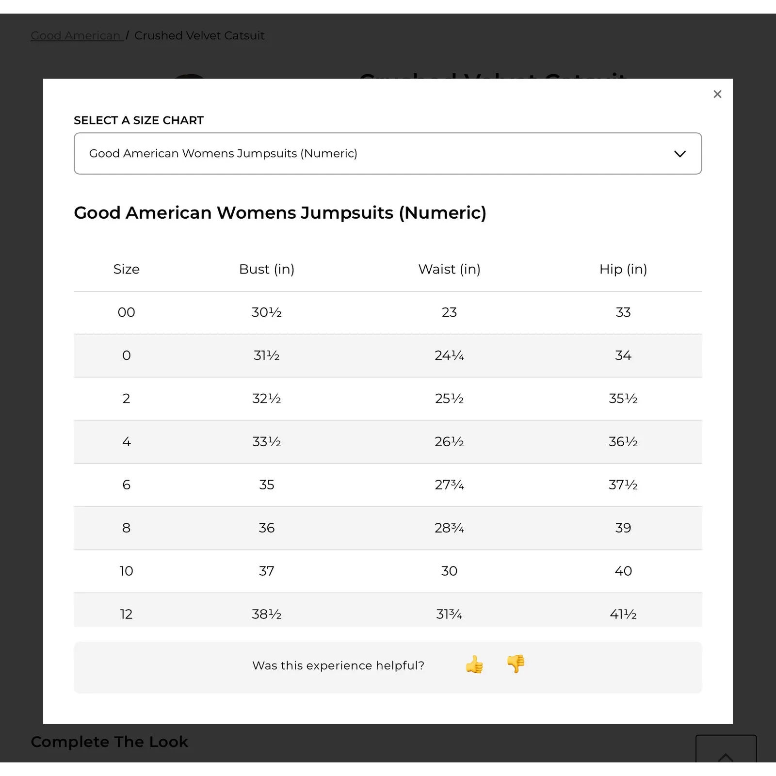Select the size 12 row label
776x776 pixels.
pos(126,614)
